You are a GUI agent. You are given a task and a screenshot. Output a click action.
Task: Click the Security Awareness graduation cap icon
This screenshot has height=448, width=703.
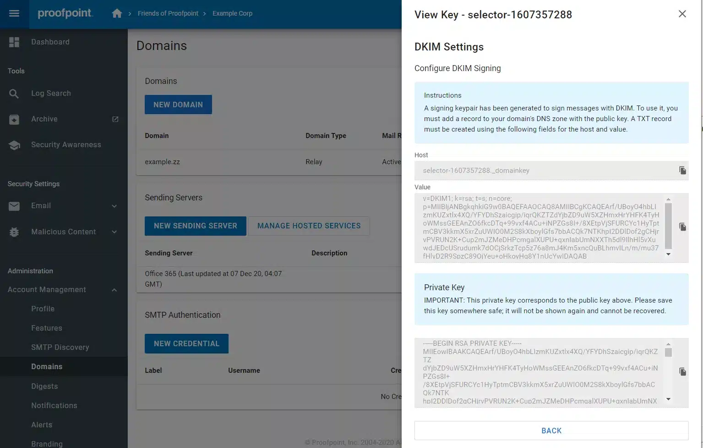tap(14, 145)
